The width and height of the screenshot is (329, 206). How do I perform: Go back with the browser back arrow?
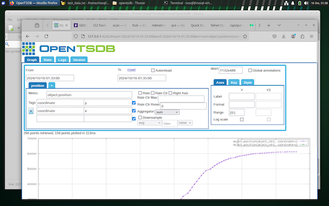28,36
